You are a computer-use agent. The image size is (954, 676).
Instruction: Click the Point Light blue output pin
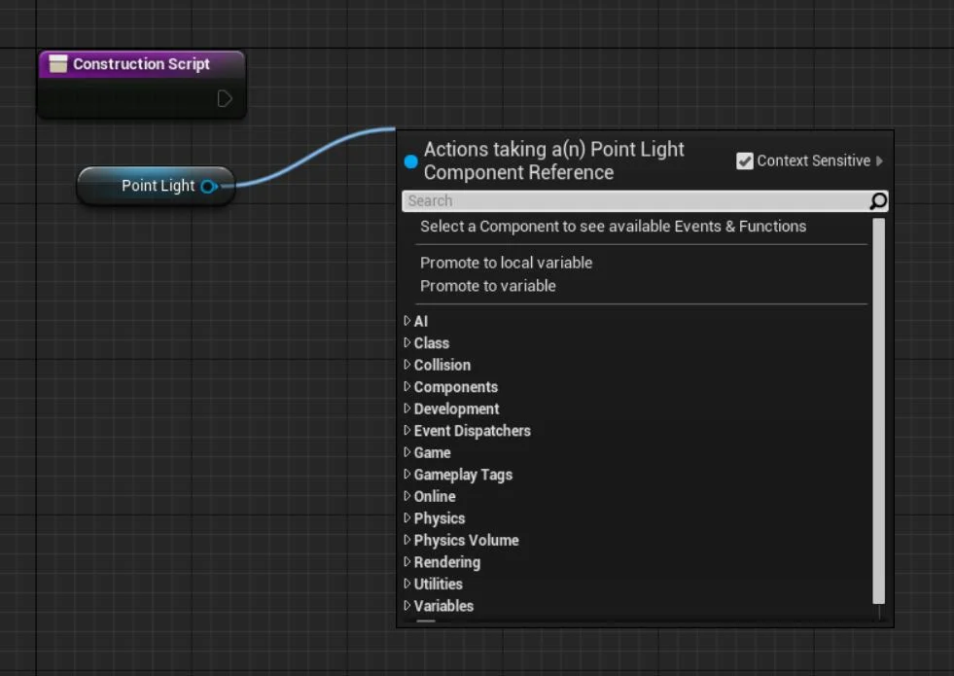[205, 186]
